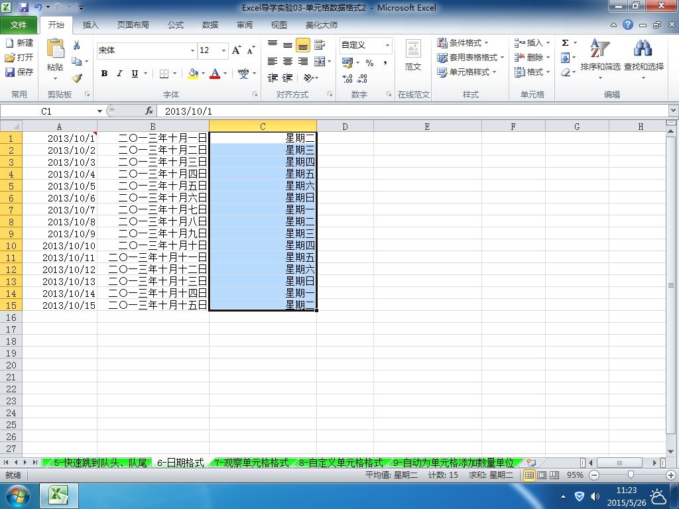The width and height of the screenshot is (679, 509).
Task: Click the decrease decimal icon
Action: pyautogui.click(x=362, y=78)
